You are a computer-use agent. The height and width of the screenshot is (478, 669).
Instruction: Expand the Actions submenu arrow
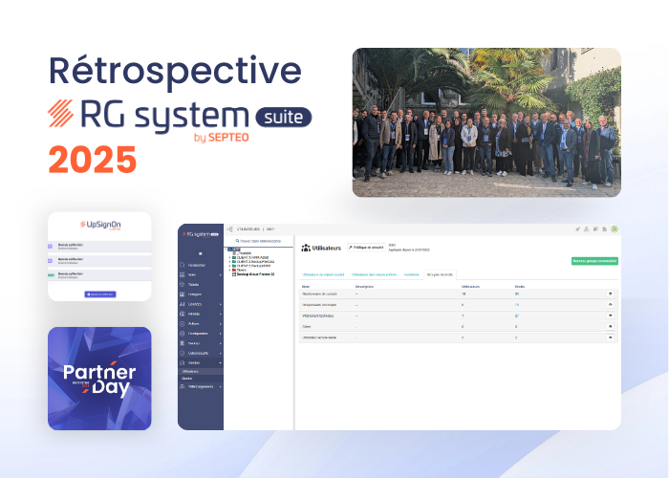coord(221,324)
